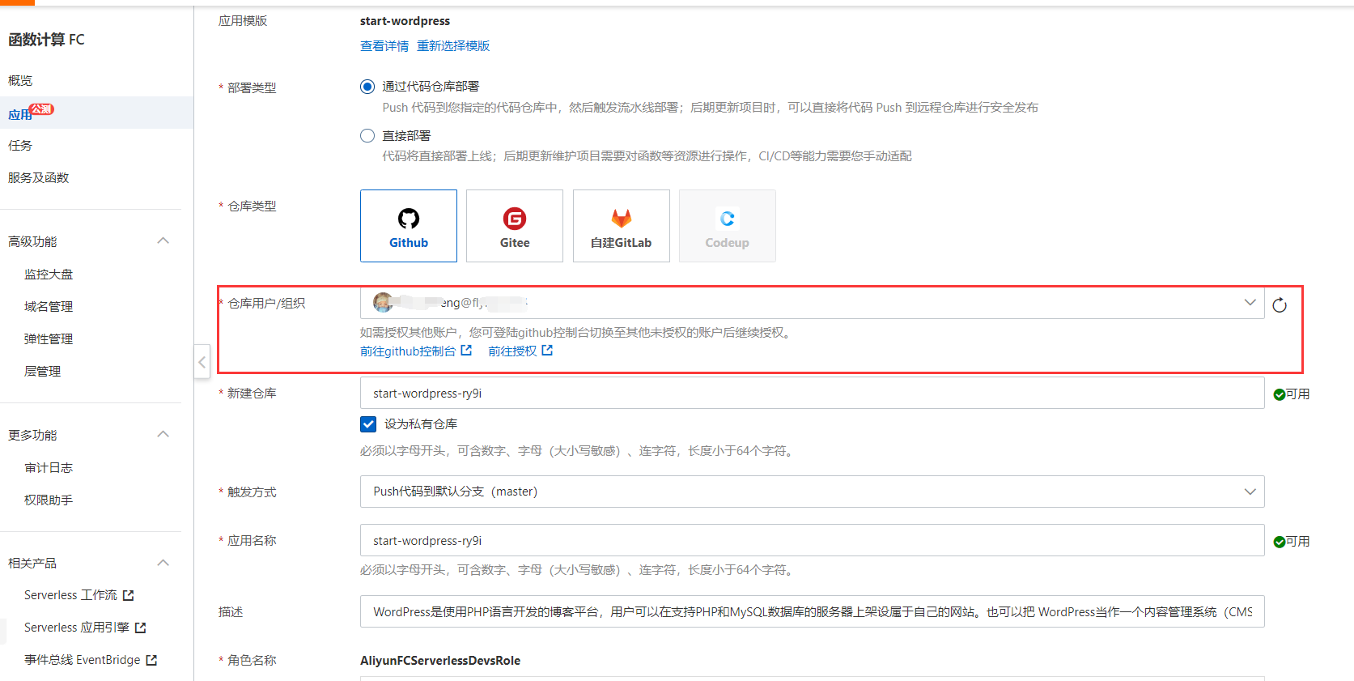Open the 仓库用户/组织 dropdown
The height and width of the screenshot is (681, 1354).
[812, 303]
